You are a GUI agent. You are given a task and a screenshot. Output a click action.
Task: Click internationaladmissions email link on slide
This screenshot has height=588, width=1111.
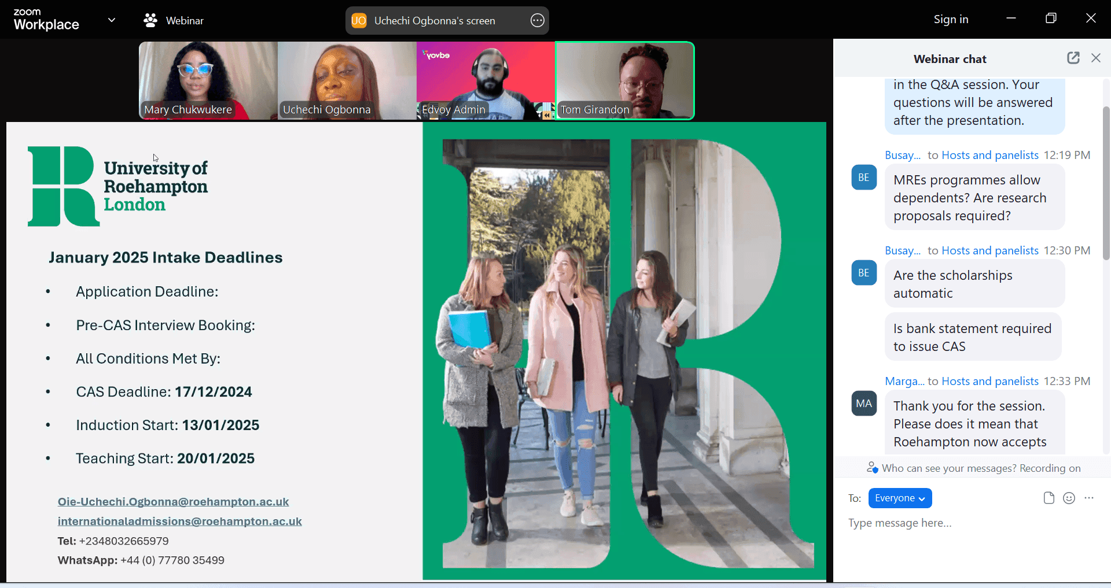click(x=179, y=522)
